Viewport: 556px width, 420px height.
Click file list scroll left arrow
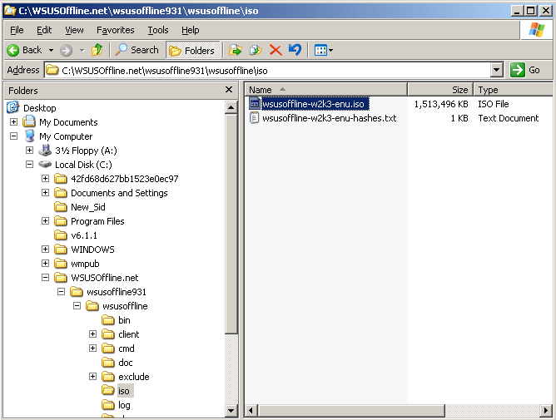(x=251, y=411)
